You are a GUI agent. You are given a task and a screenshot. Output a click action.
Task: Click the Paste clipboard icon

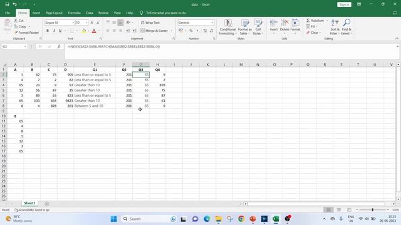coord(8,23)
